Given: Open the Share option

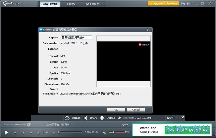Looking at the screenshot, I should 90,118.
